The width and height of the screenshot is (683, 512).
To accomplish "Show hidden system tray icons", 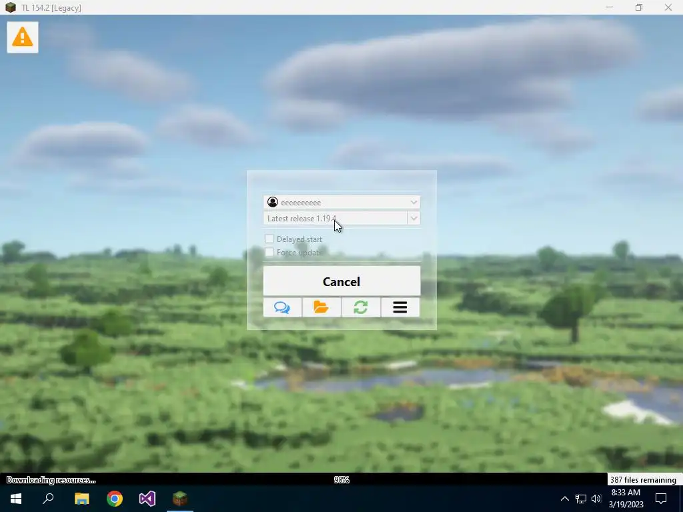I will tap(564, 499).
